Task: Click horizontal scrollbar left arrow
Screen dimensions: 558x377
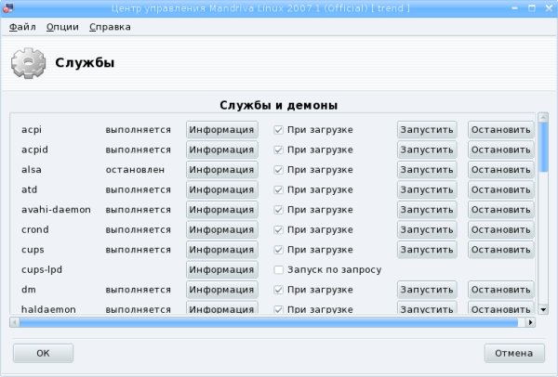Action: (15, 322)
